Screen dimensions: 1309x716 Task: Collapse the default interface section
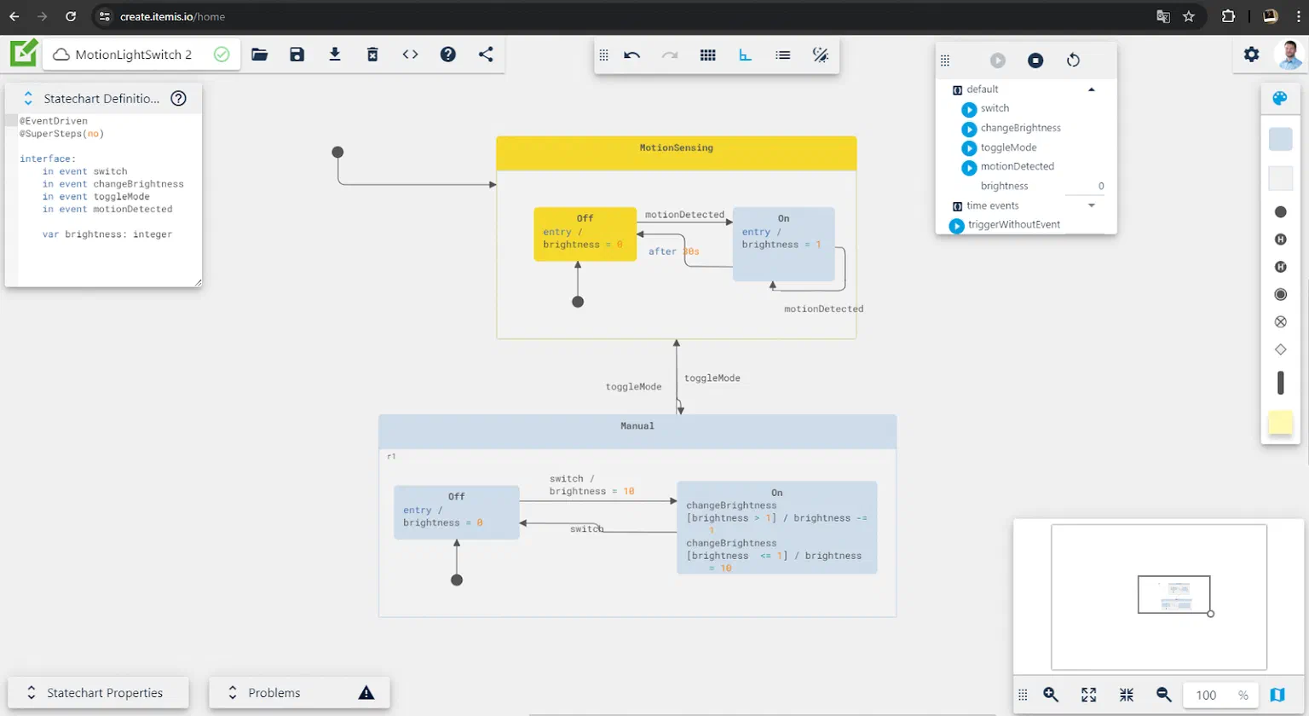[x=1091, y=89]
